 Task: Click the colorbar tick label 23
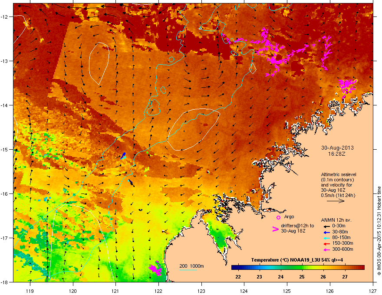(259, 277)
